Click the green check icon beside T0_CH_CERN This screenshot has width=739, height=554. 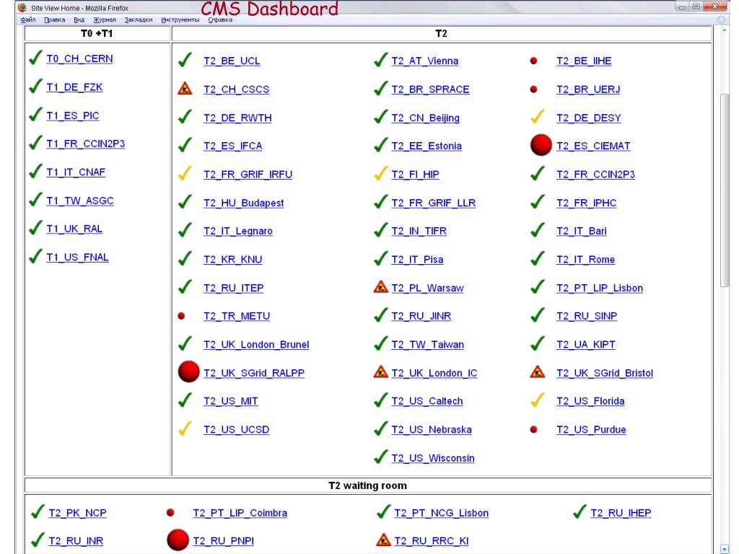coord(36,58)
